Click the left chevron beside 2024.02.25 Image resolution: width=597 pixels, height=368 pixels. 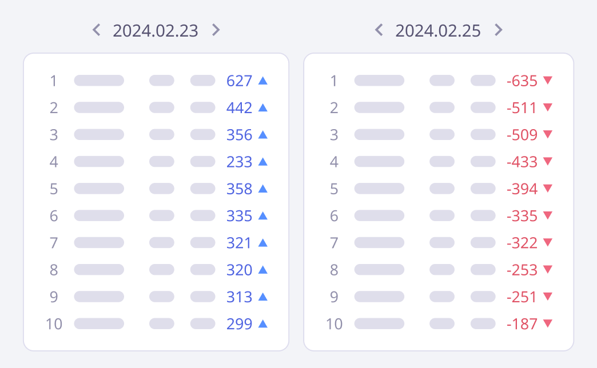click(379, 30)
